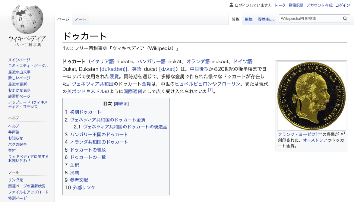Viewport: 354px width, 202px height.
Task: Click the magnifying glass search icon
Action: (x=345, y=19)
